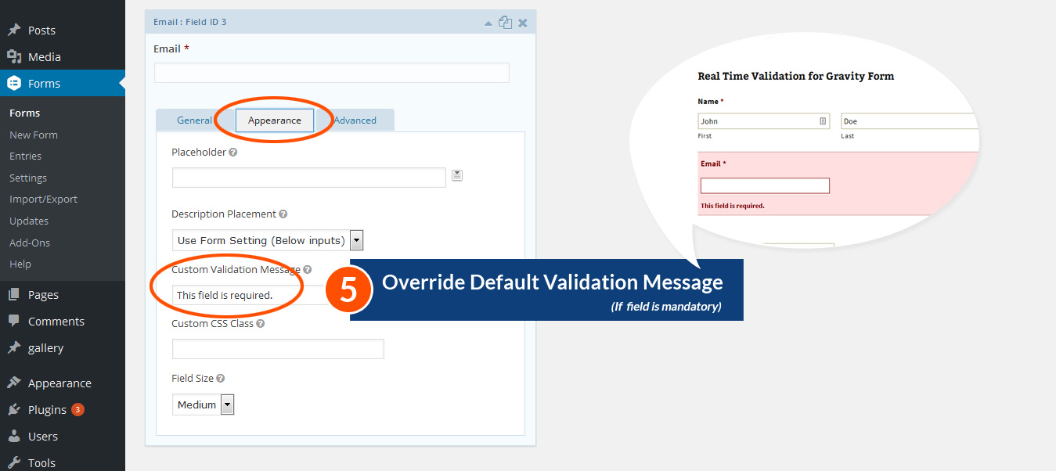Click the Forms plugin icon

[x=14, y=84]
